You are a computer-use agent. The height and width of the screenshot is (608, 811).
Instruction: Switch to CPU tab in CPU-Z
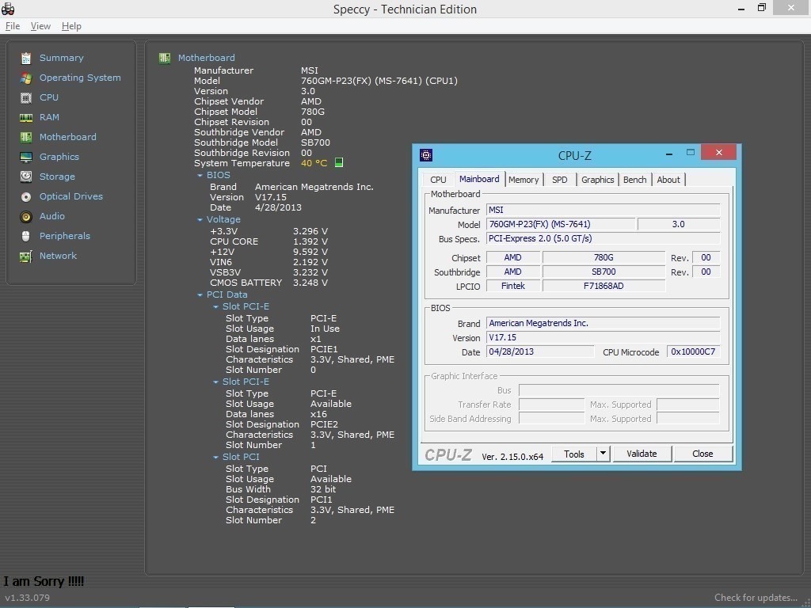[x=437, y=180]
